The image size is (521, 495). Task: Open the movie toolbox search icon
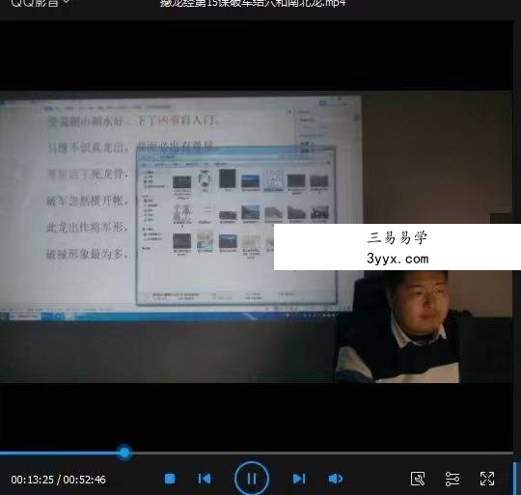click(x=418, y=479)
